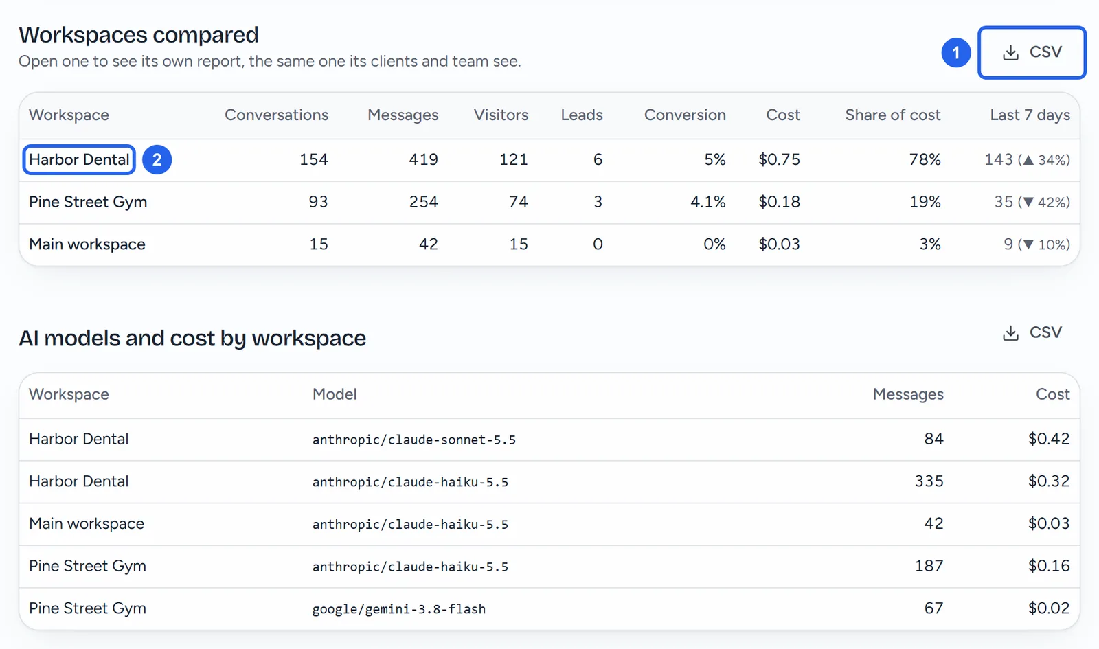Image resolution: width=1099 pixels, height=649 pixels.
Task: Click the 35 (▼ 42%) trend value
Action: (1032, 202)
